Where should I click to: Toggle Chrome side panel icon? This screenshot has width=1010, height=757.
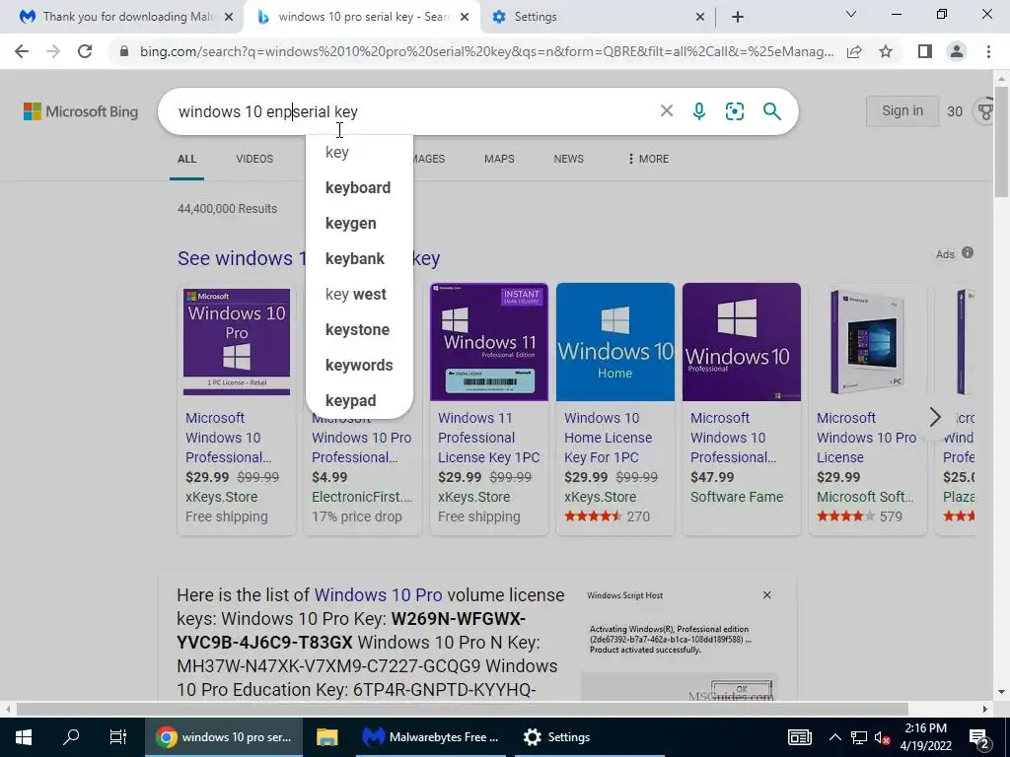tap(925, 51)
